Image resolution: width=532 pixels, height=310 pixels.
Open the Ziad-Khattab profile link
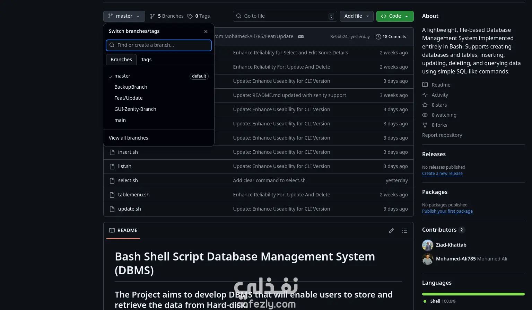click(x=451, y=245)
